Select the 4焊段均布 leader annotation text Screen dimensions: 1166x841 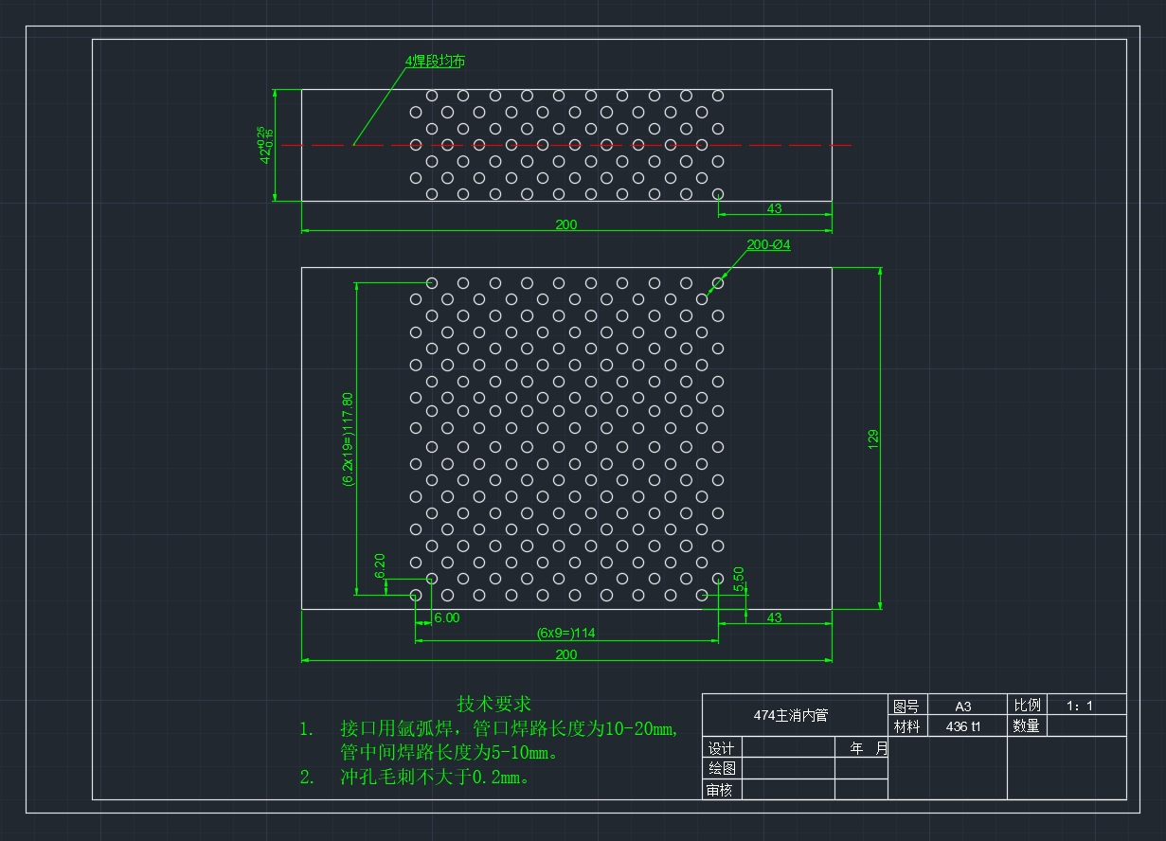coord(435,62)
